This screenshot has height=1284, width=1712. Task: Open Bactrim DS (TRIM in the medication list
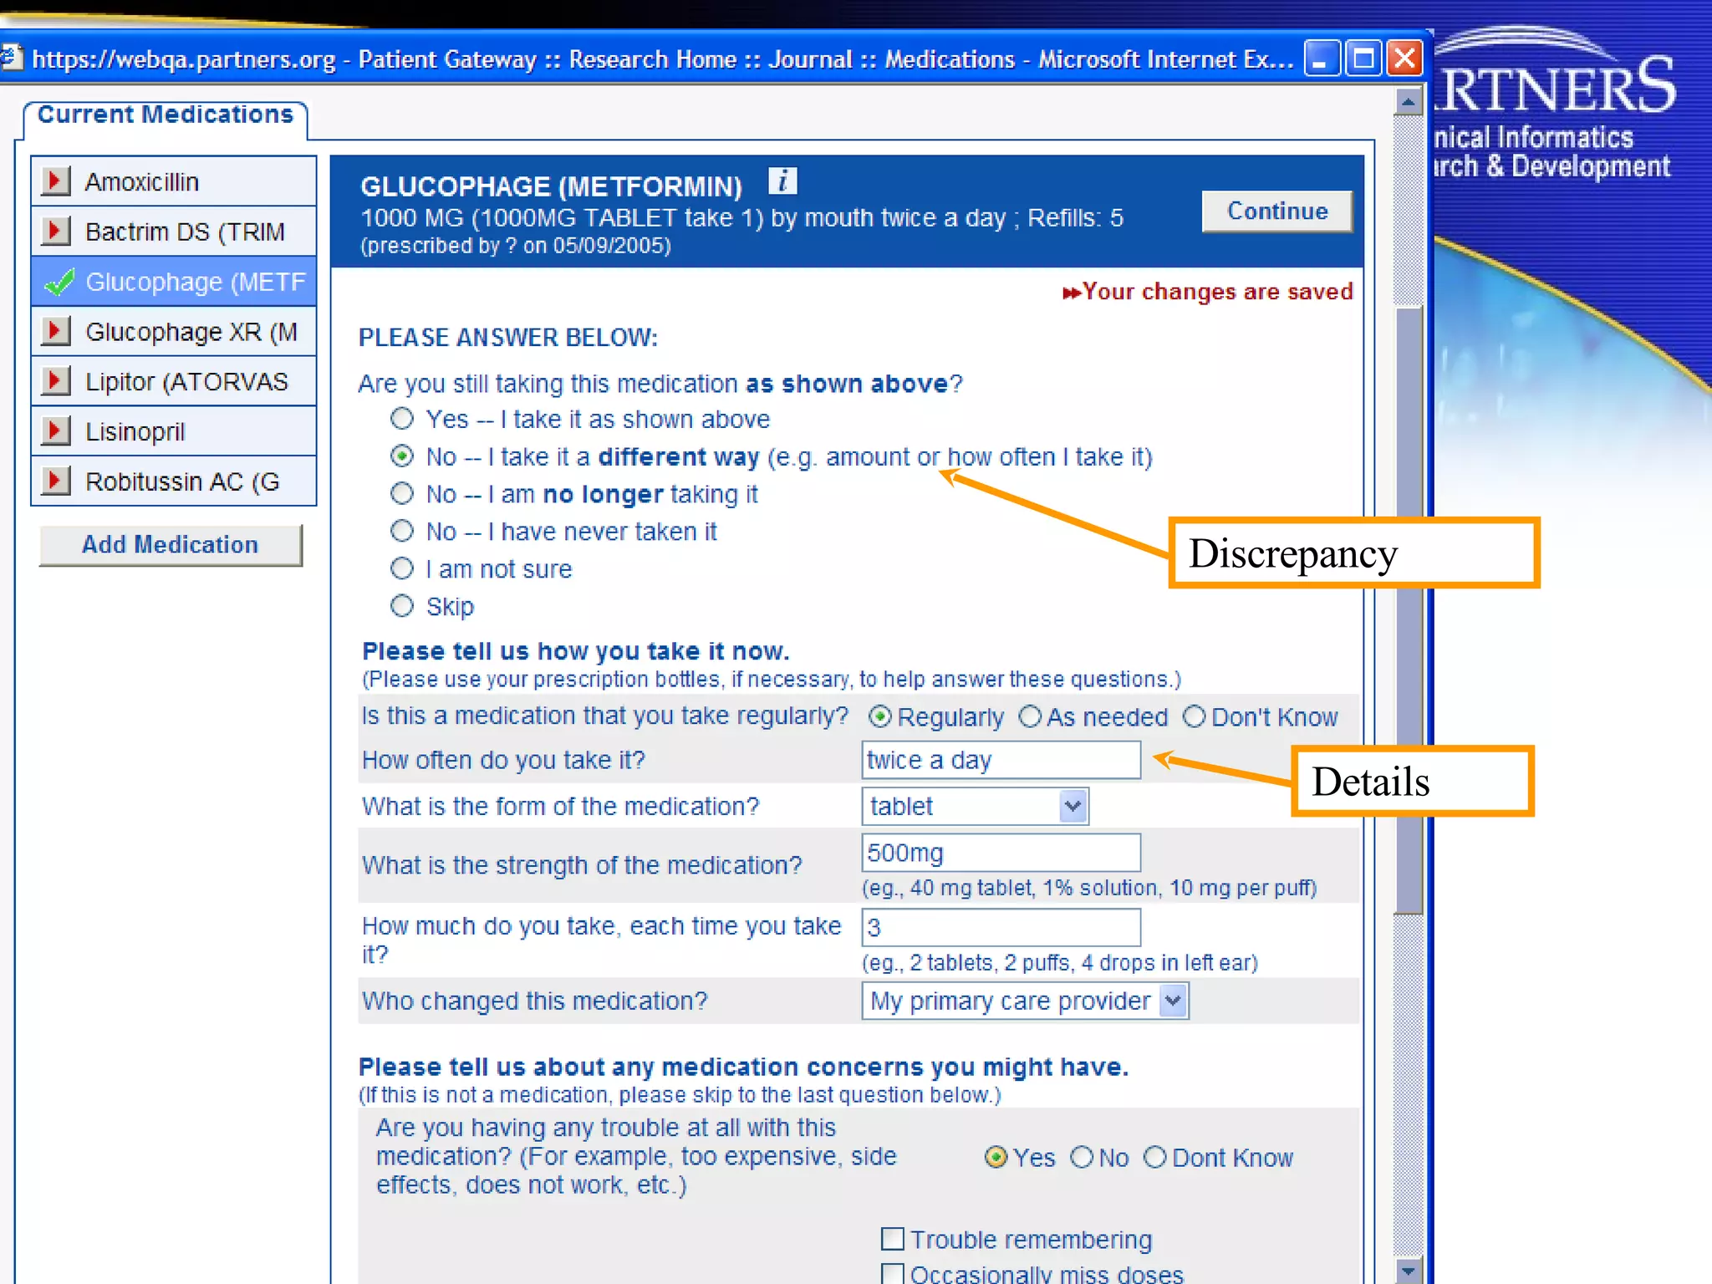[174, 232]
